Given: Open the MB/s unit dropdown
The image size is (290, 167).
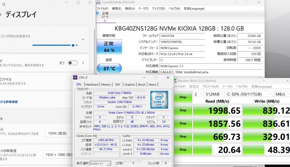Looking at the screenshot, I should coord(282,94).
